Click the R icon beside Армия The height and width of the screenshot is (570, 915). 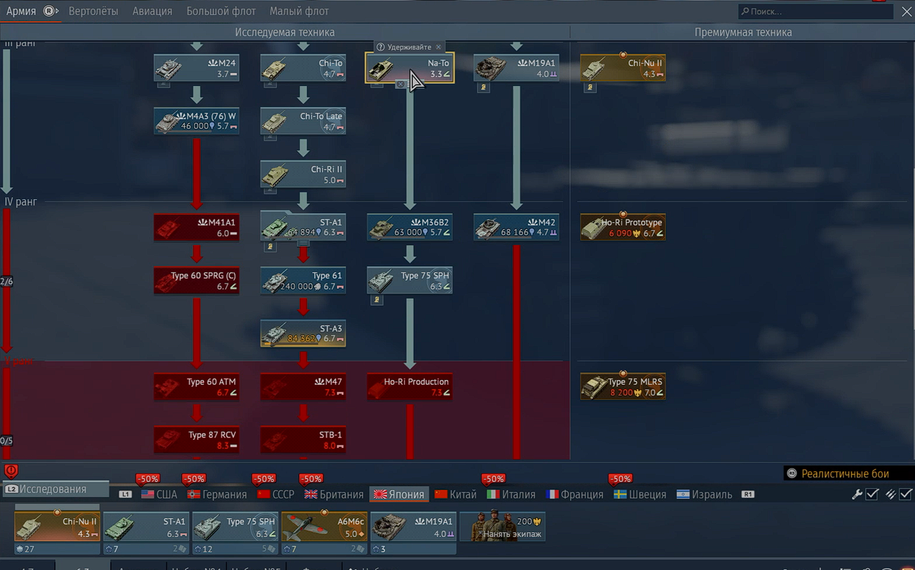(50, 11)
